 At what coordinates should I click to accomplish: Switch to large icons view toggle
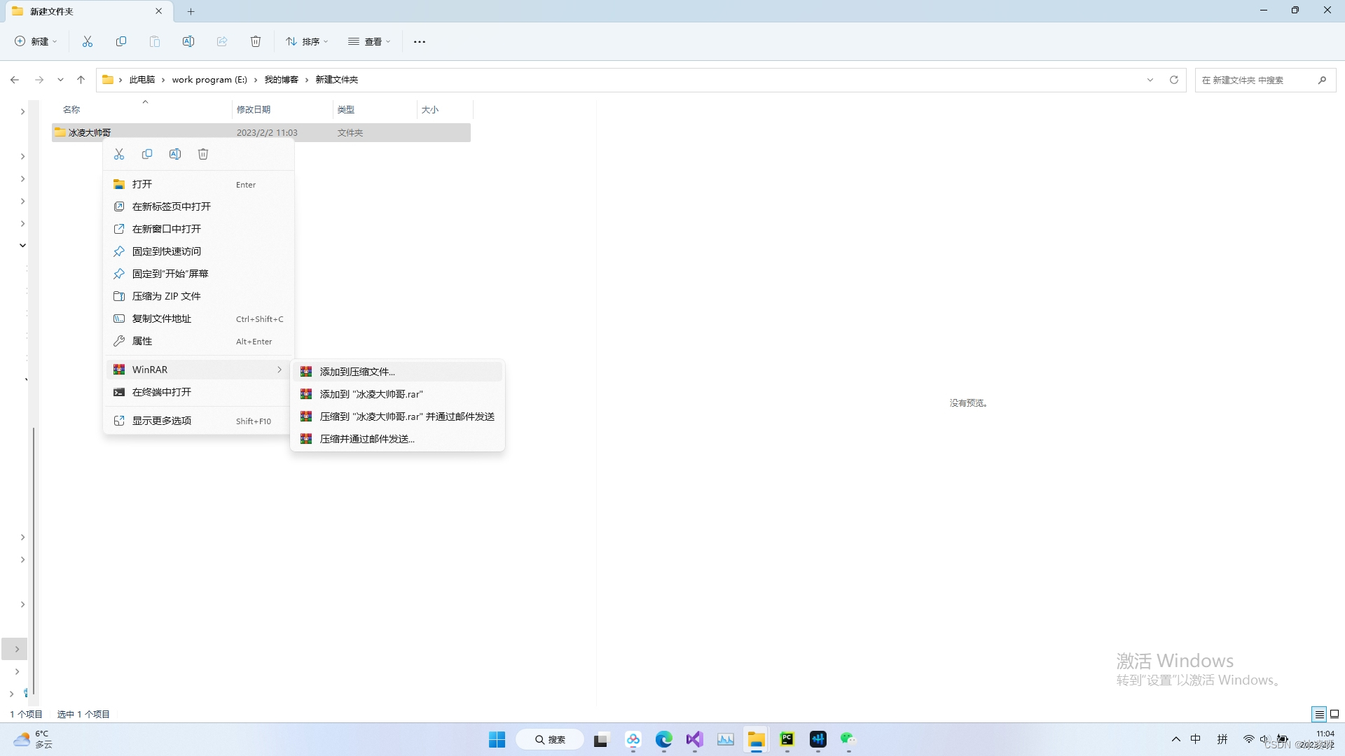click(x=1334, y=714)
